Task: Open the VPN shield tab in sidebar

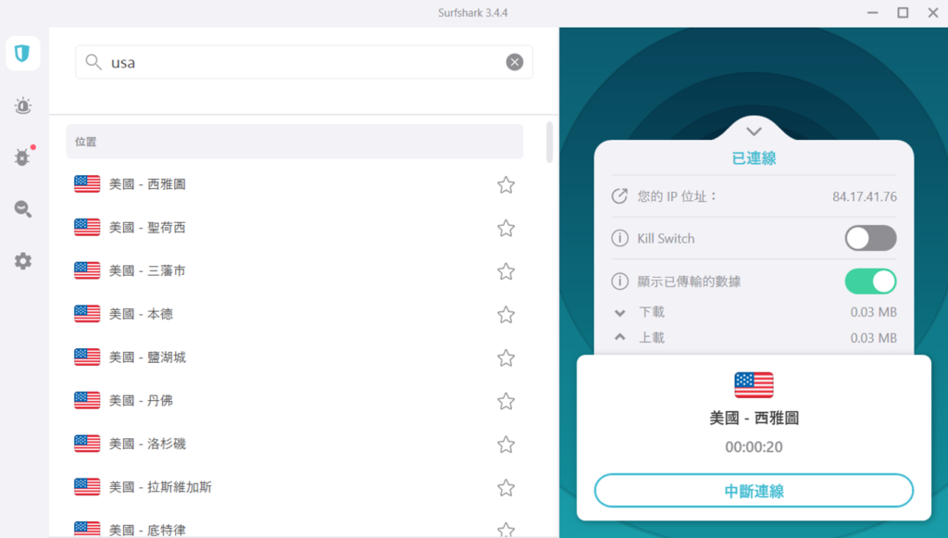Action: pos(23,53)
